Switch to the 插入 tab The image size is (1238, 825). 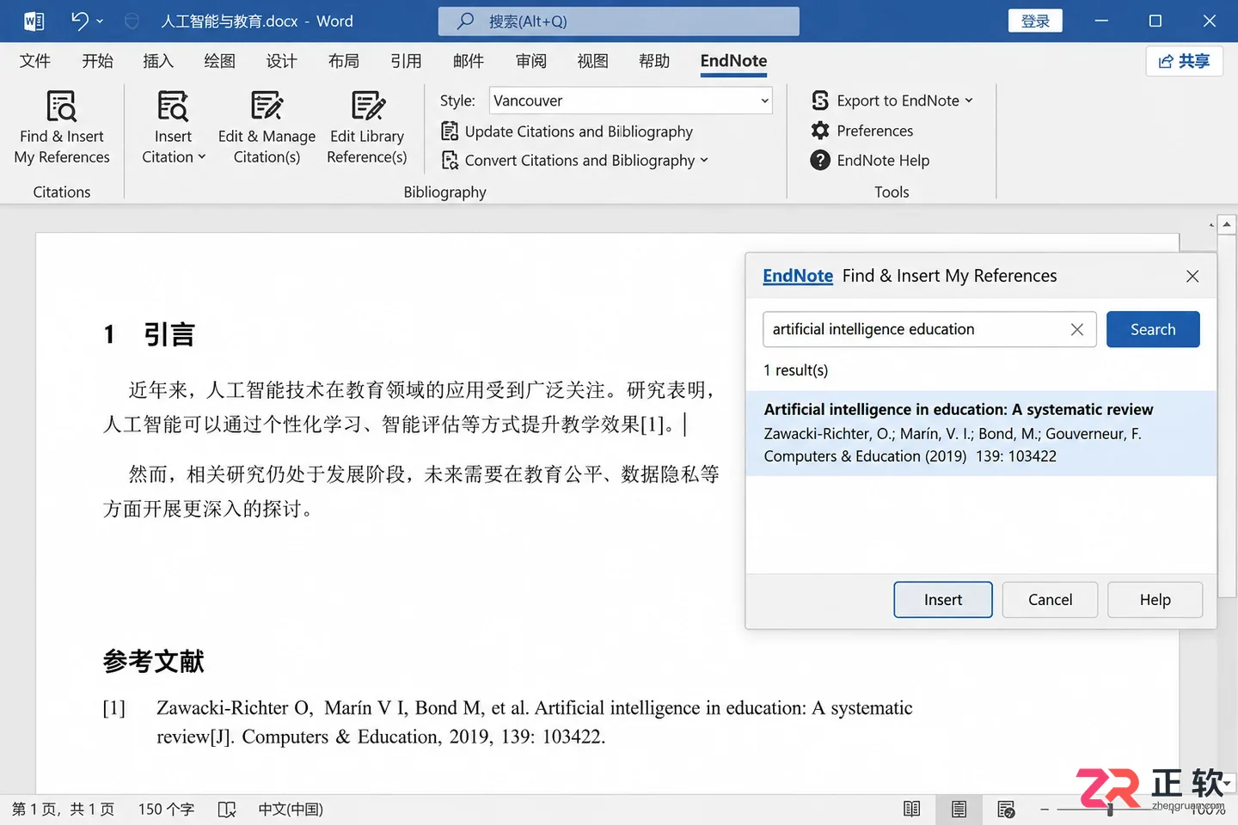(158, 61)
